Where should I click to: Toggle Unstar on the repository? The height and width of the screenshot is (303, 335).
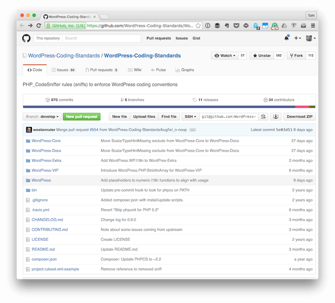click(262, 56)
